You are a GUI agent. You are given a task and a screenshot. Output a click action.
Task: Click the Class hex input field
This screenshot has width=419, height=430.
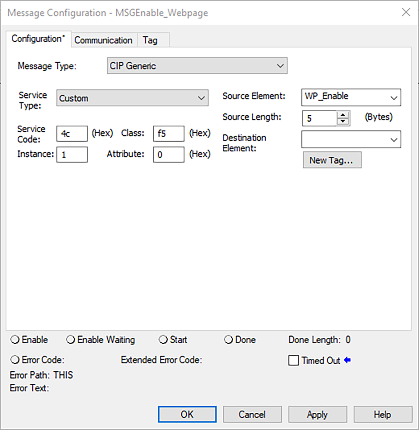168,134
